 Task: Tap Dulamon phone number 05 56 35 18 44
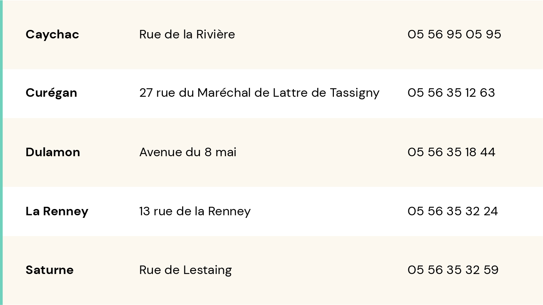[451, 152]
